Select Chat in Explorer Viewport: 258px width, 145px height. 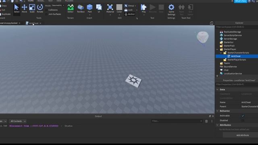[x=226, y=70]
